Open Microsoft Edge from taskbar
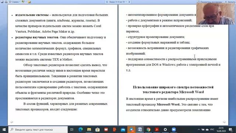The height and width of the screenshot is (133, 236). point(80,130)
